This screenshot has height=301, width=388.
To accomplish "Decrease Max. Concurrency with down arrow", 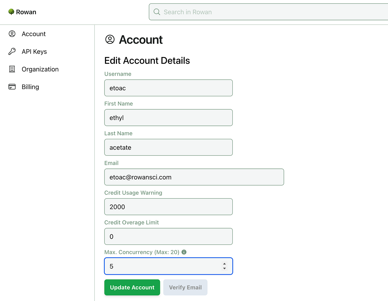I will coord(224,268).
